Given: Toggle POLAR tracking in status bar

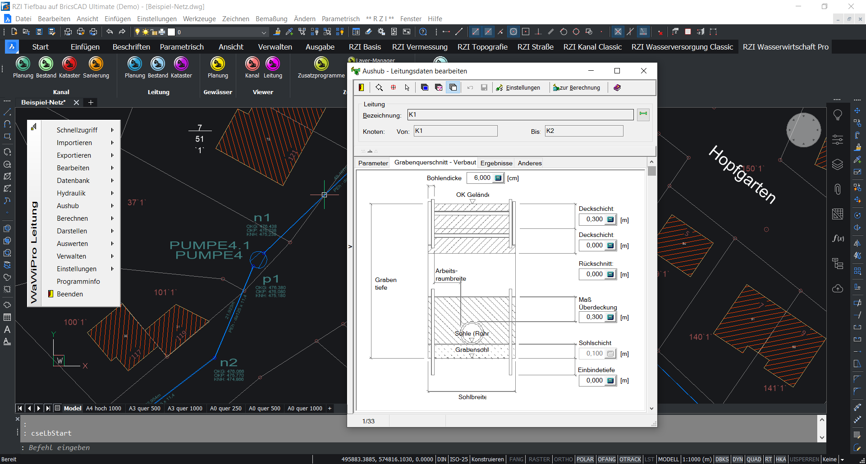Looking at the screenshot, I should (x=585, y=459).
